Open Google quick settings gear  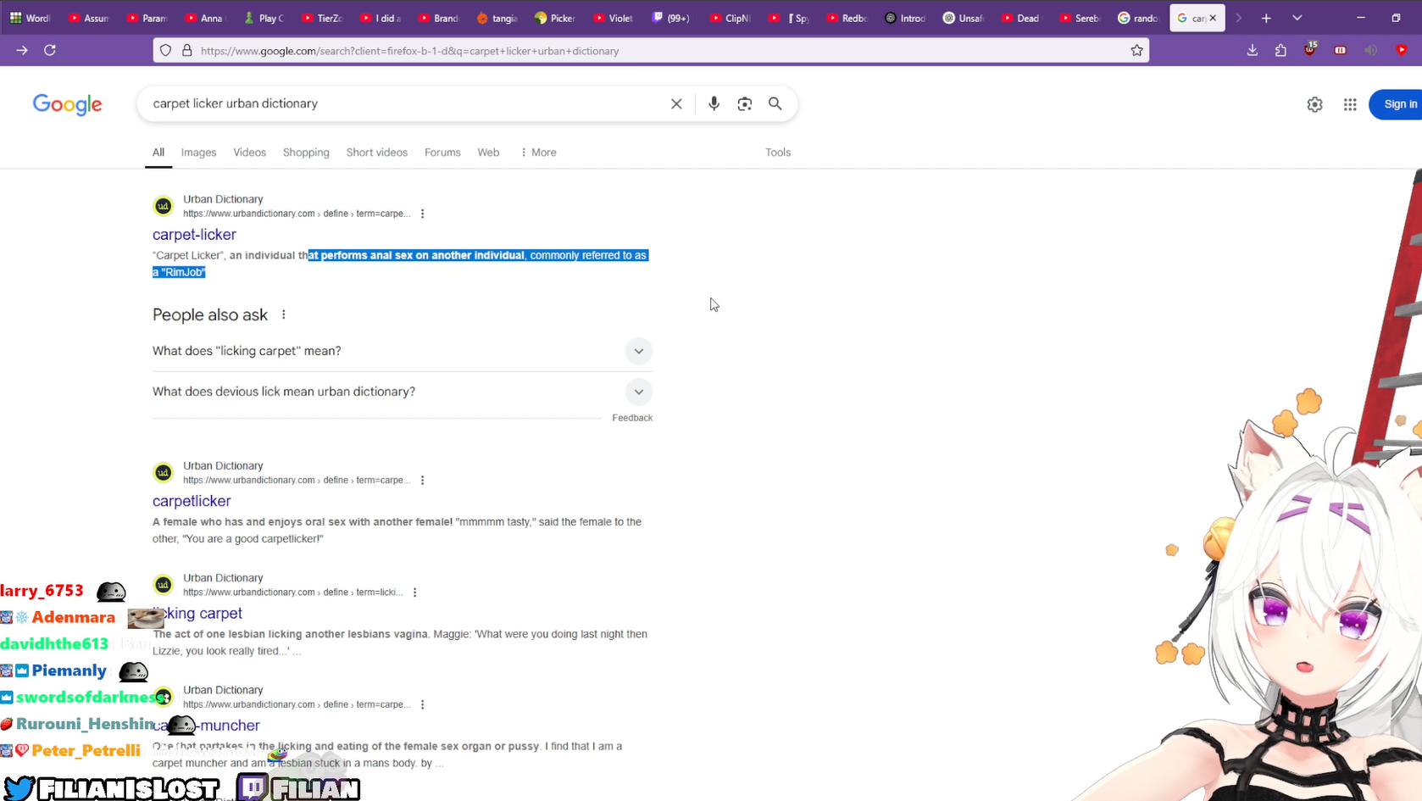[x=1314, y=104]
